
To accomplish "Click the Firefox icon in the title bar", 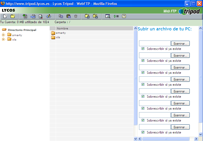I will pyautogui.click(x=3, y=3).
